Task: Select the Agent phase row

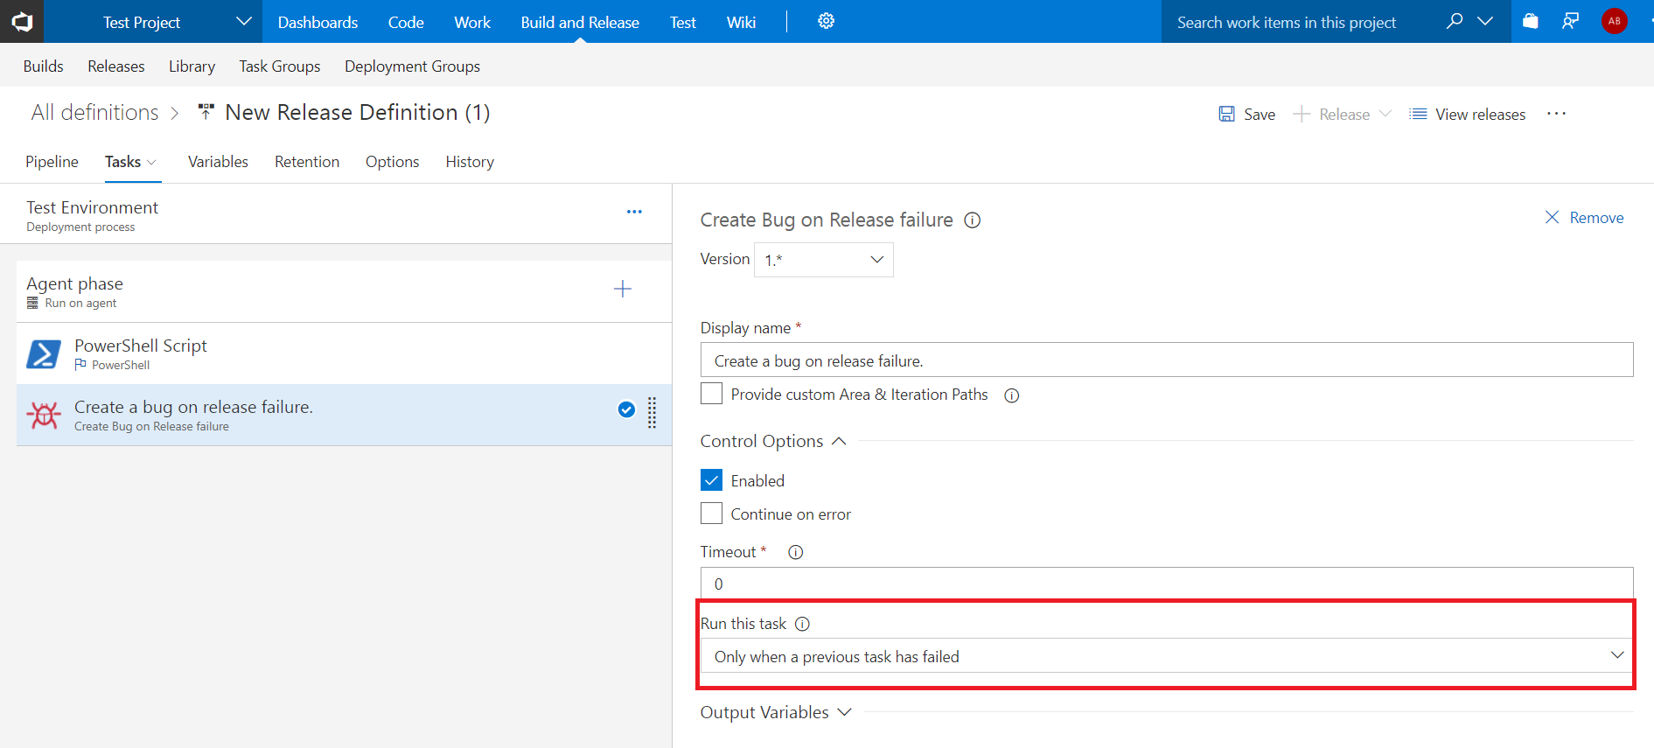Action: pos(344,292)
